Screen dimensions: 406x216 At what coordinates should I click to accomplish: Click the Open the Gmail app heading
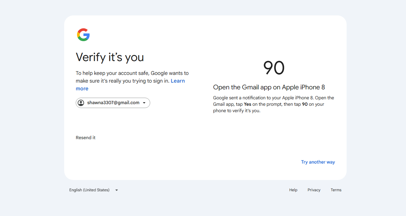coord(269,87)
